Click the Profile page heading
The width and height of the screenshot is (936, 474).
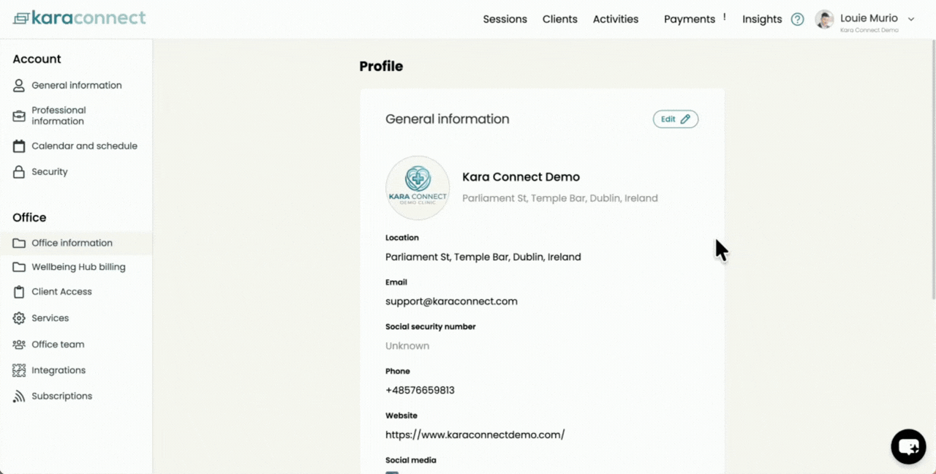point(381,67)
